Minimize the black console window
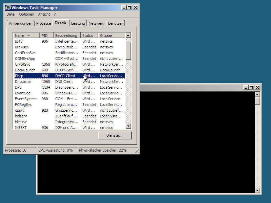Viewport: 271px width, 203px height. [x=245, y=88]
